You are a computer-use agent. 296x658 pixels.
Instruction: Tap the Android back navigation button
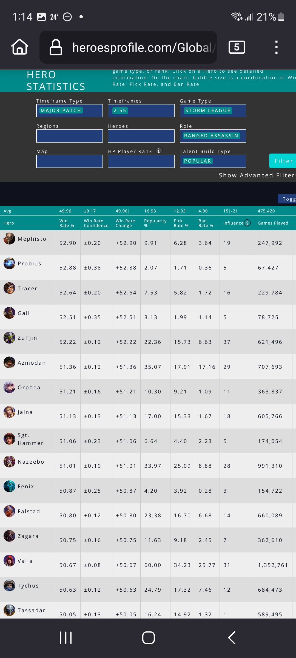click(232, 638)
